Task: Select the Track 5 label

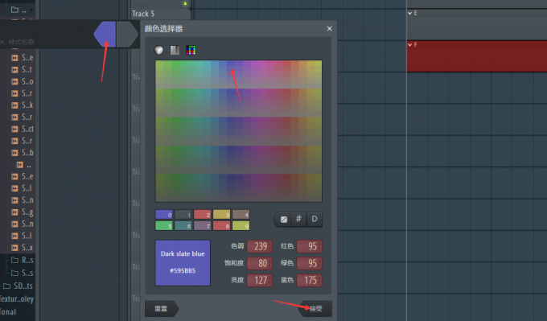Action: coord(143,14)
